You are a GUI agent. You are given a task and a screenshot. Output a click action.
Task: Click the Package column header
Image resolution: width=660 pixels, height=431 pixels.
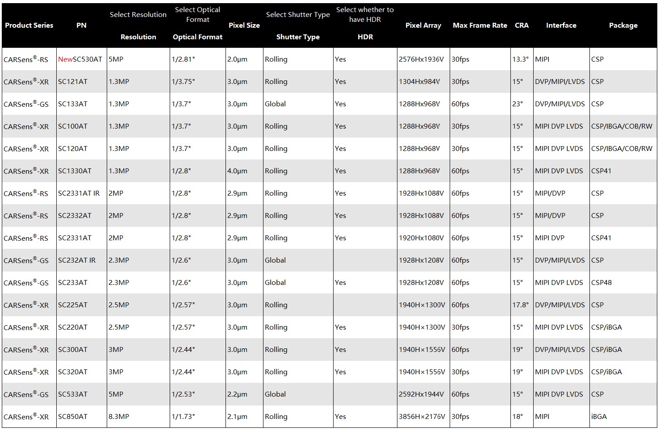pos(623,25)
